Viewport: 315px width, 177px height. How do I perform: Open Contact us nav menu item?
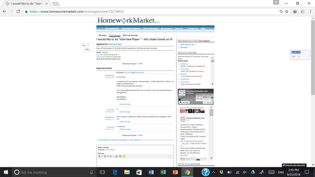193,29
